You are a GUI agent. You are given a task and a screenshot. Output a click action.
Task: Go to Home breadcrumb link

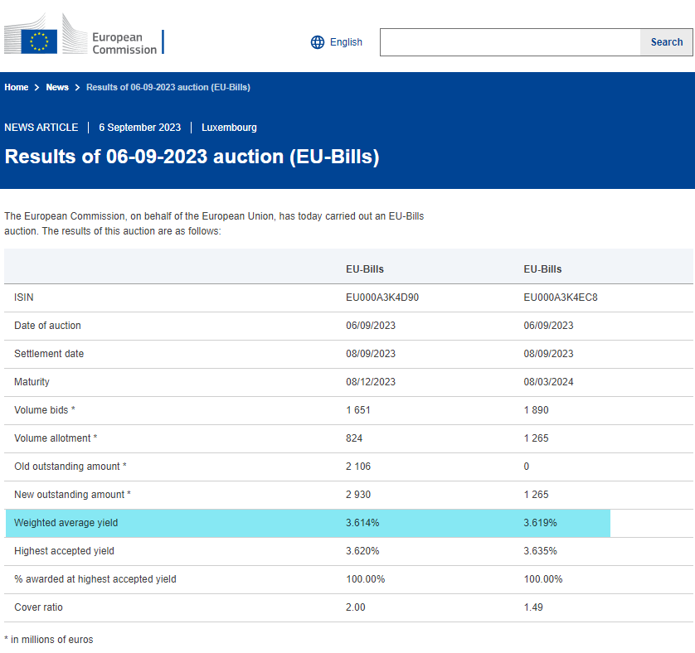point(17,87)
